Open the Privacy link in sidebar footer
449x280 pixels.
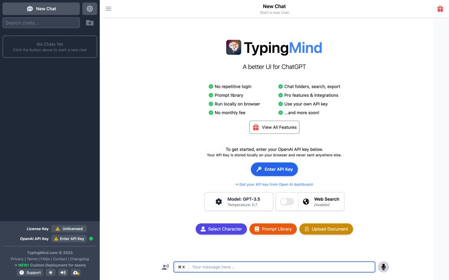(17, 258)
